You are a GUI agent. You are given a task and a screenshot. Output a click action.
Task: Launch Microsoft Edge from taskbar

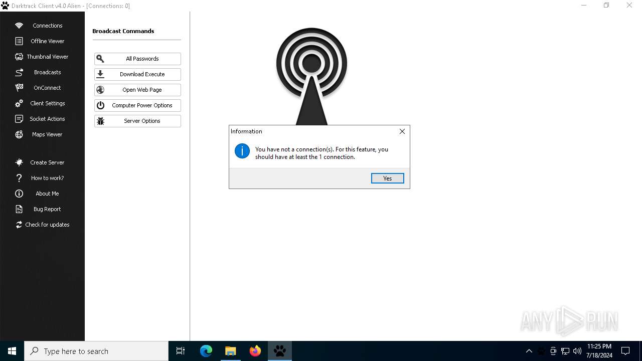[x=206, y=351]
